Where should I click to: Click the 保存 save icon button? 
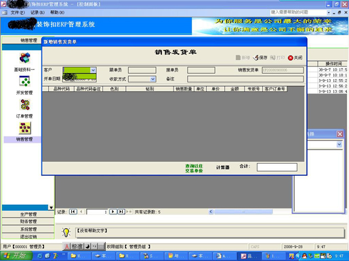coord(256,57)
